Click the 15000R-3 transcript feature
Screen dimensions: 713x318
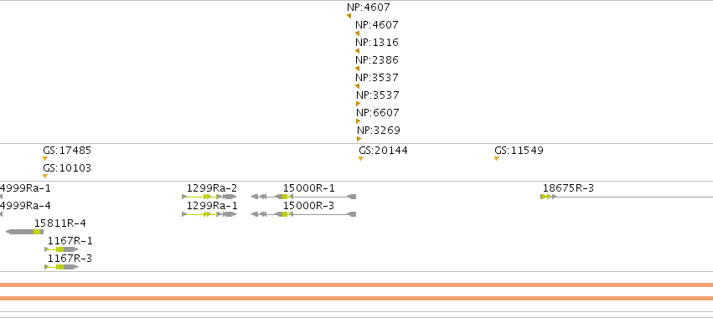304,214
